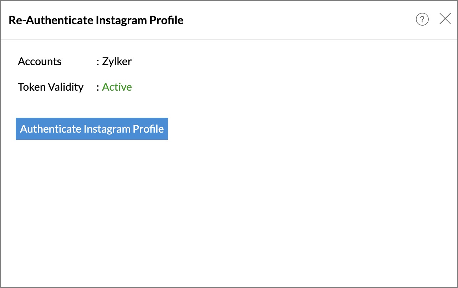Click the colon before "Active"
Image resolution: width=458 pixels, height=288 pixels.
tap(98, 87)
